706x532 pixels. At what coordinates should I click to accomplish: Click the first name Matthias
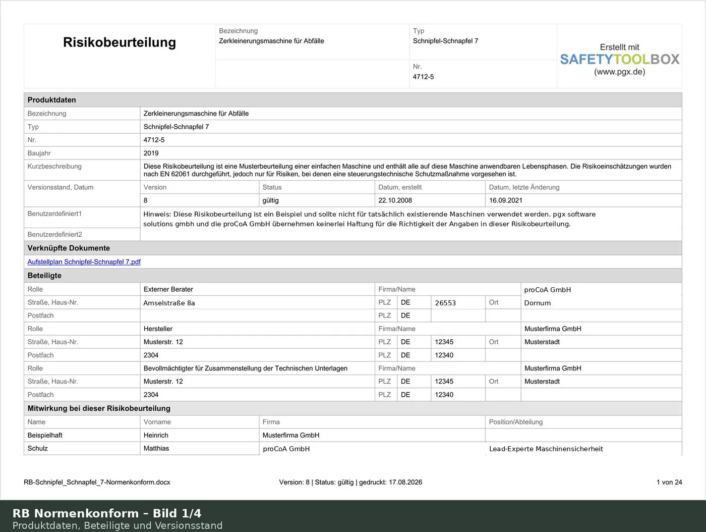click(156, 448)
